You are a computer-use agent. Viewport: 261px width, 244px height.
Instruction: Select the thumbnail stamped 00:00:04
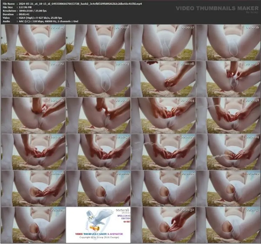pos(33,43)
